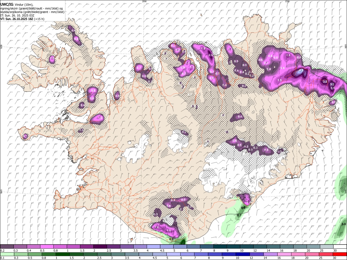Click the bold 'UWC/IG' title label
The image size is (347, 260).
coord(6,4)
